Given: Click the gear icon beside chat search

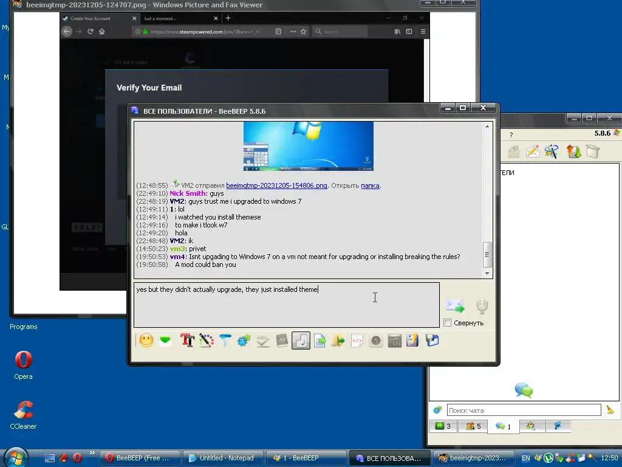Looking at the screenshot, I should [x=437, y=410].
